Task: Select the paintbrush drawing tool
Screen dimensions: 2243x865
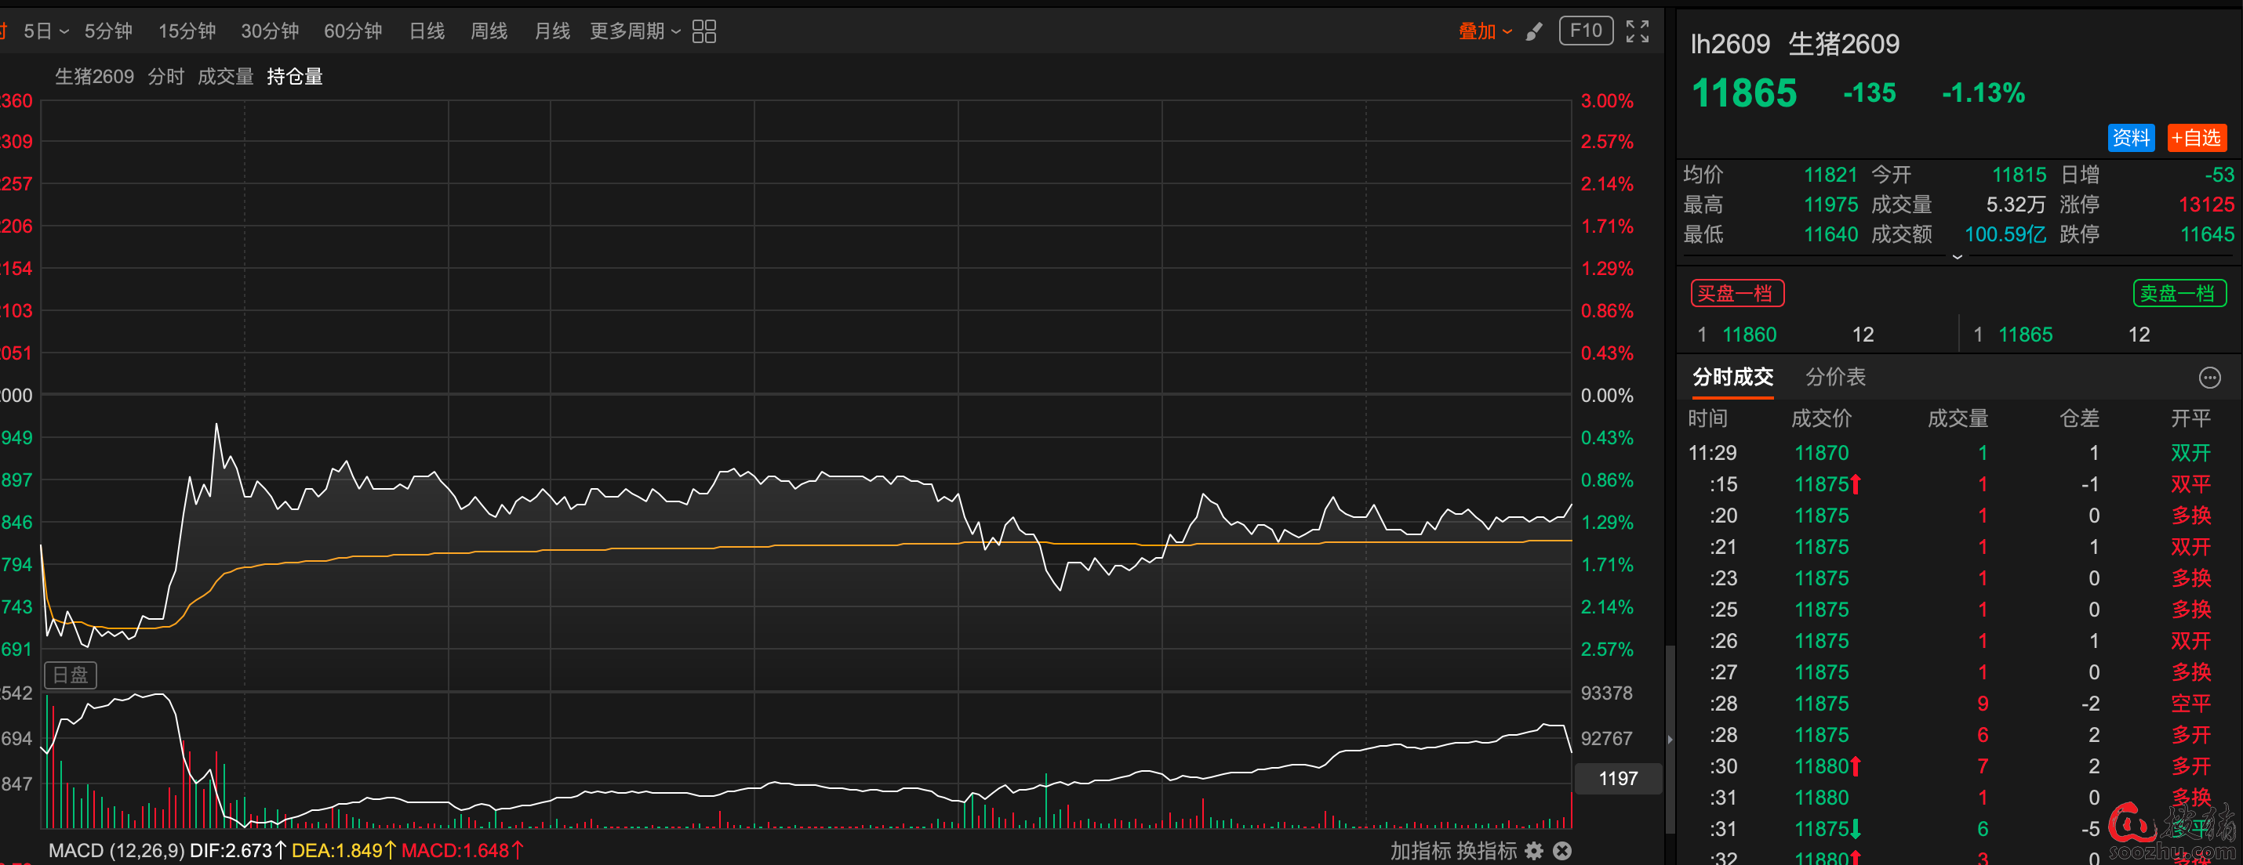Action: pos(1534,31)
